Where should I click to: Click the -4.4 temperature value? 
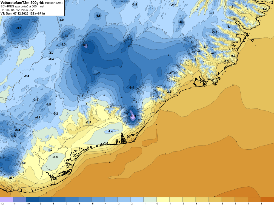[x=51, y=59]
